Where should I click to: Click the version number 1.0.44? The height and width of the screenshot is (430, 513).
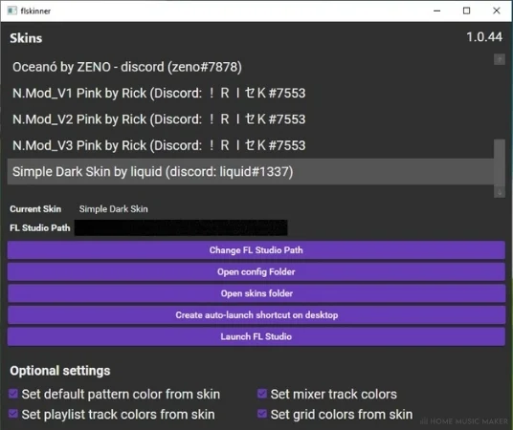pyautogui.click(x=484, y=37)
